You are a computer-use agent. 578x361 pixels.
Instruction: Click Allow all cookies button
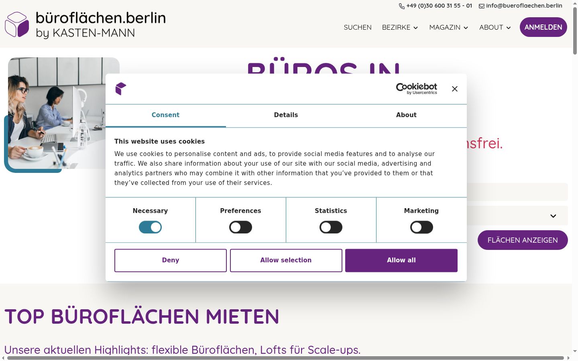tap(401, 260)
